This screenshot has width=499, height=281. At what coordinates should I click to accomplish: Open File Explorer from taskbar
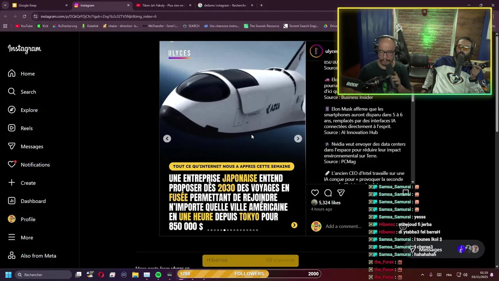pos(135,275)
